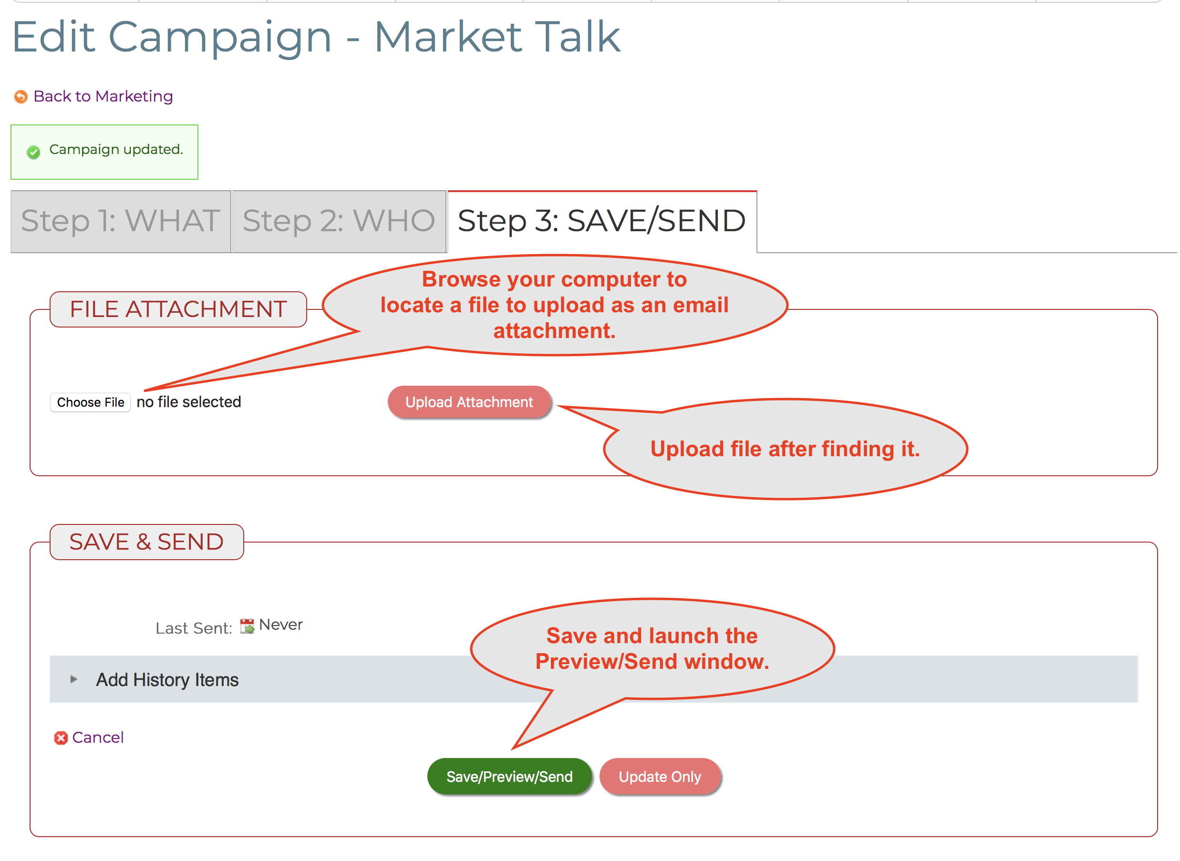Switch to the Step 1: WHAT tab
This screenshot has height=861, width=1180.
tap(121, 221)
